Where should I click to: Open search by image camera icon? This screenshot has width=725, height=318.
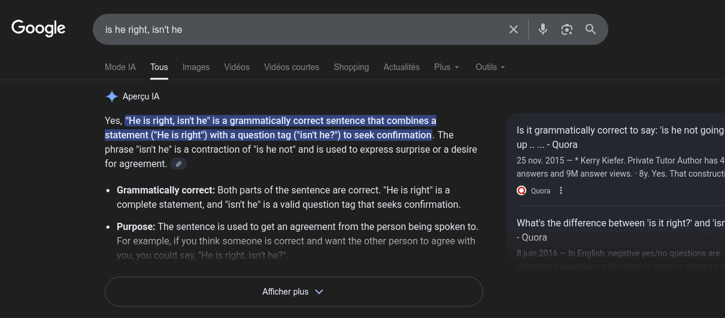(567, 29)
